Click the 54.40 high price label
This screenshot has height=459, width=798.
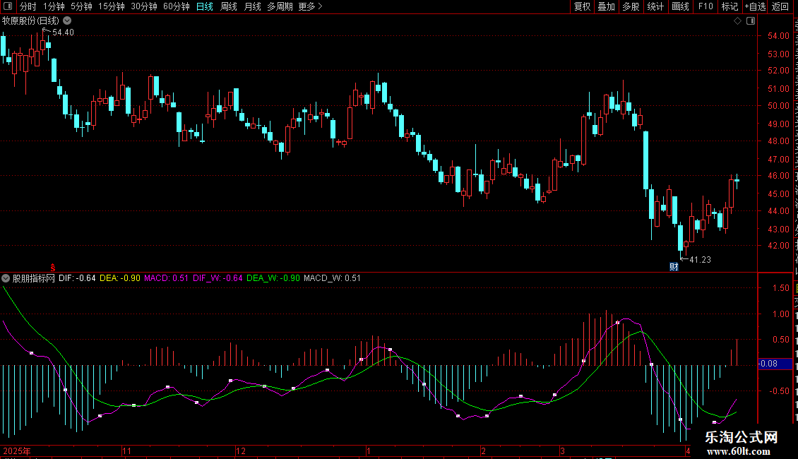63,32
